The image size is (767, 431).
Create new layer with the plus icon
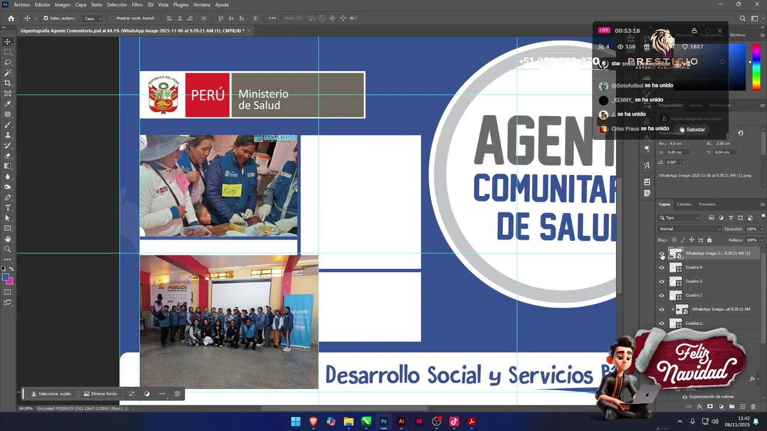[x=742, y=407]
